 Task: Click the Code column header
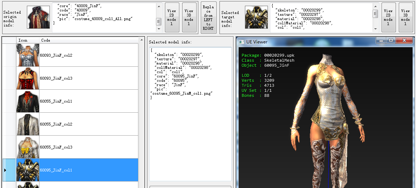point(89,40)
